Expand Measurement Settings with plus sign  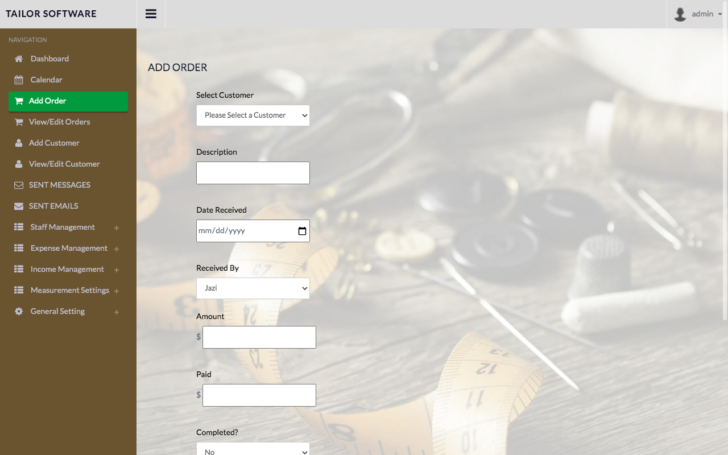(x=117, y=291)
